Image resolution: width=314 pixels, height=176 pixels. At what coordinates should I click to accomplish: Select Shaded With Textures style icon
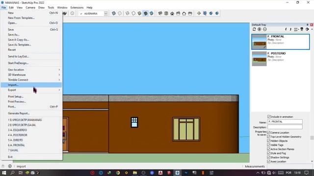[x=146, y=13]
